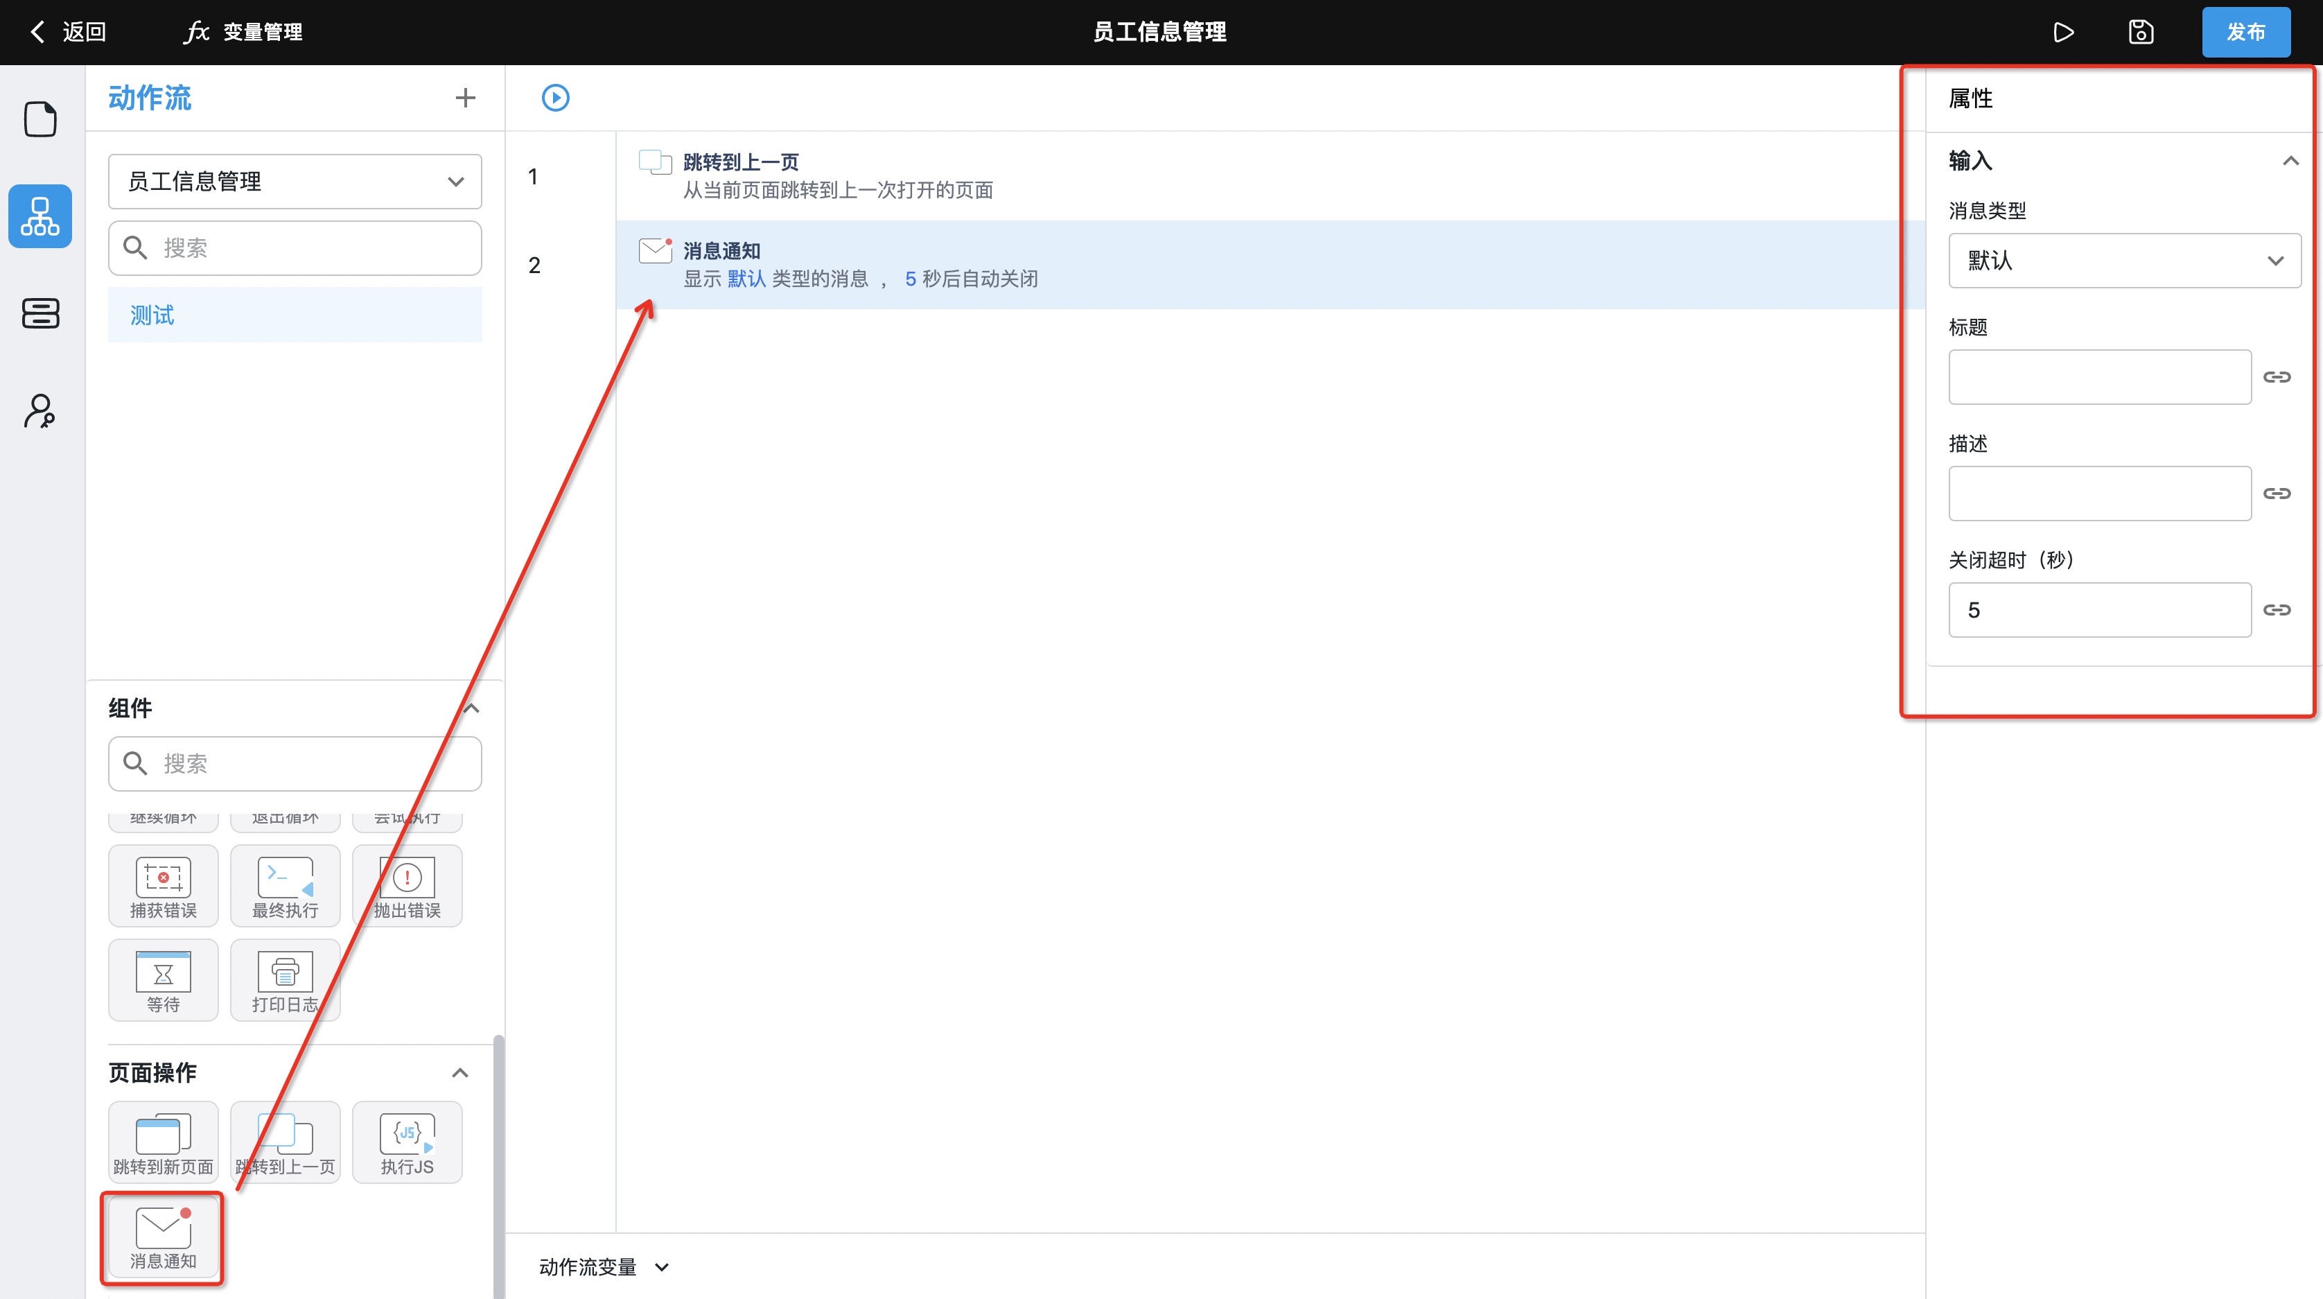Viewport: 2323px width, 1299px height.
Task: Add a new action flow with plus icon
Action: [465, 98]
